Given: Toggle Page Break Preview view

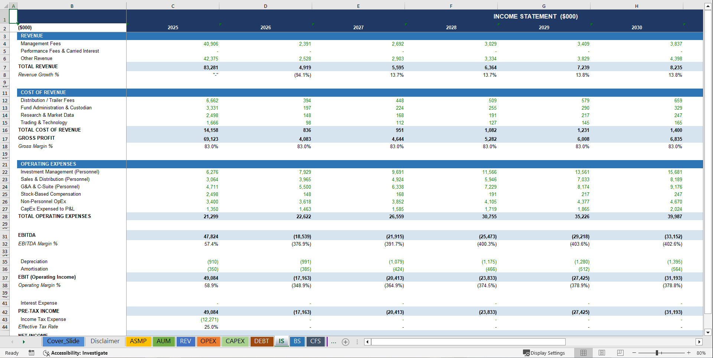Looking at the screenshot, I should pos(620,353).
